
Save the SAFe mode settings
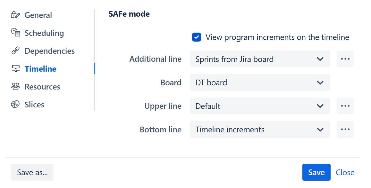pyautogui.click(x=316, y=172)
